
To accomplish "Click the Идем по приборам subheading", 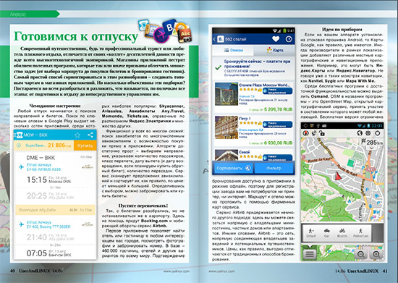I will (342, 30).
